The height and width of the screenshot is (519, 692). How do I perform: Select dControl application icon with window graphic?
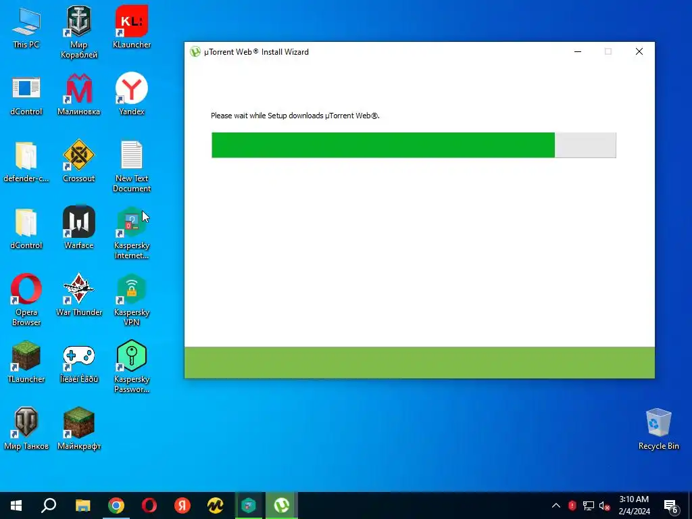pos(26,95)
